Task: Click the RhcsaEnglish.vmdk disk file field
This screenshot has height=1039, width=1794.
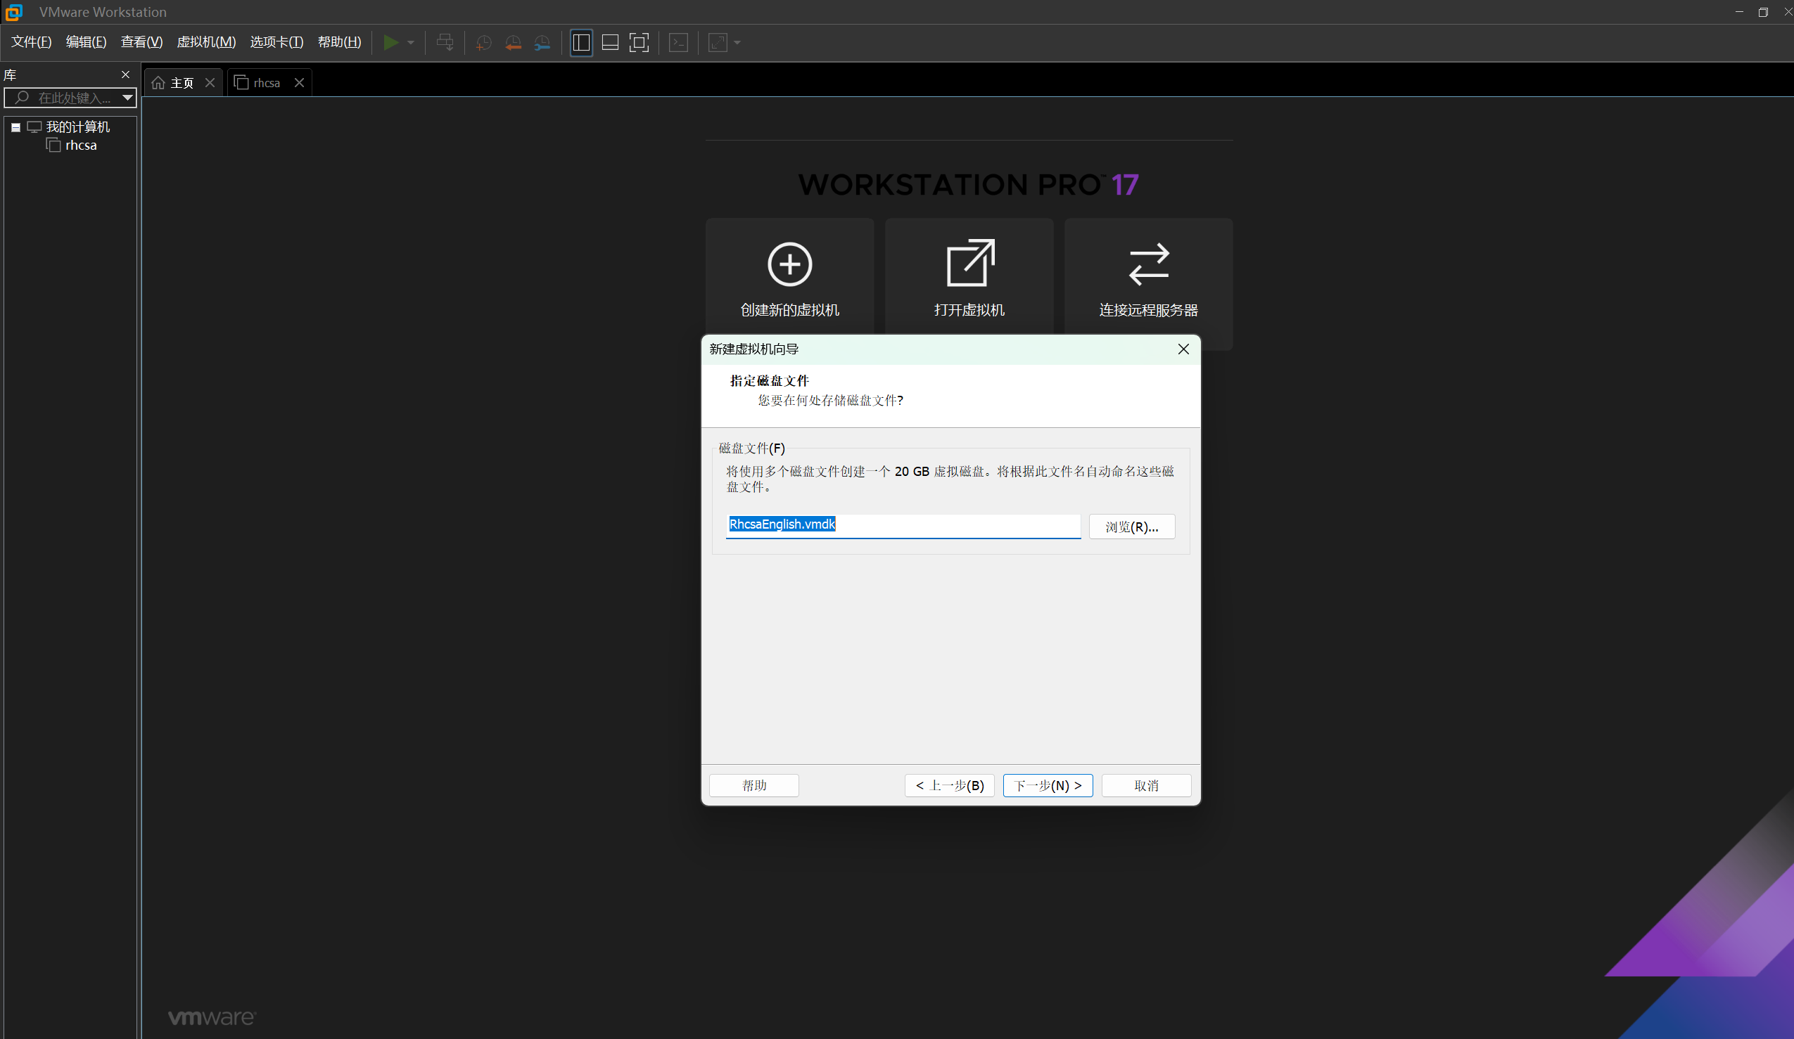Action: tap(903, 526)
